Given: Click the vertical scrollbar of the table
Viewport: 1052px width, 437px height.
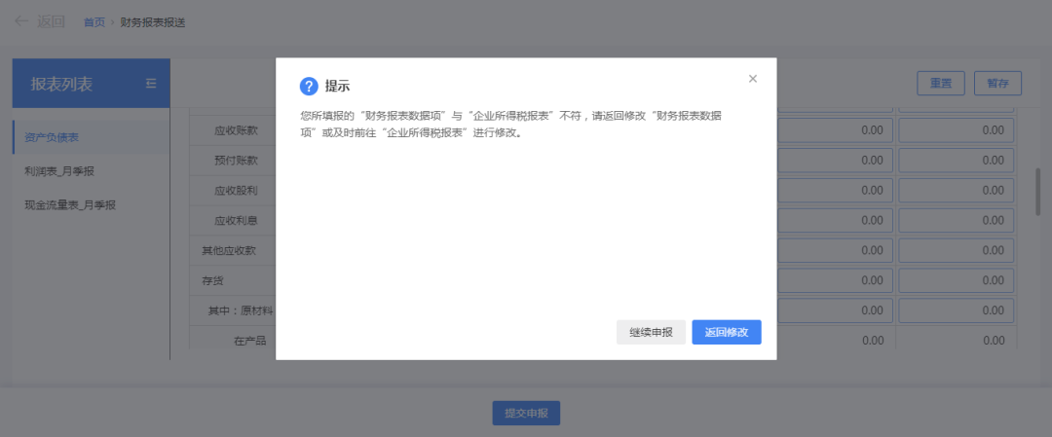Looking at the screenshot, I should point(1037,191).
